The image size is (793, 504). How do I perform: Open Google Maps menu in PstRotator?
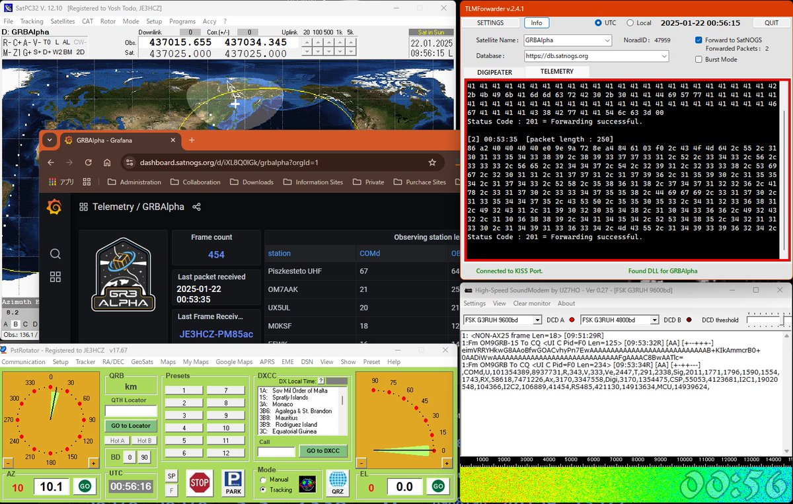(234, 362)
